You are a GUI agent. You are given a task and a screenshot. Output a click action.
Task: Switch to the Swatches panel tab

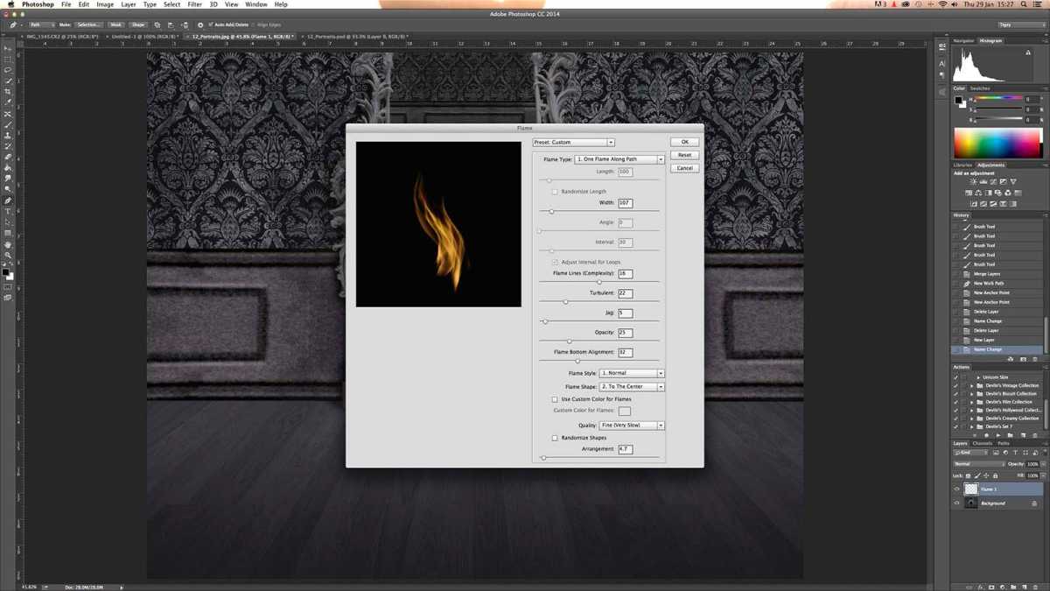(x=980, y=88)
